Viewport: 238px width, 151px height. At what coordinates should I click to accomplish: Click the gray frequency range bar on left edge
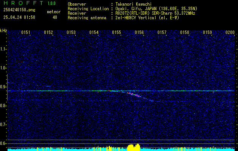click(8, 87)
